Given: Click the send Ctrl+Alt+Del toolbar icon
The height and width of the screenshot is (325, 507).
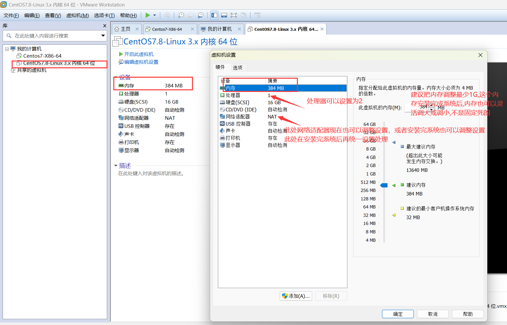Looking at the screenshot, I should click(167, 15).
